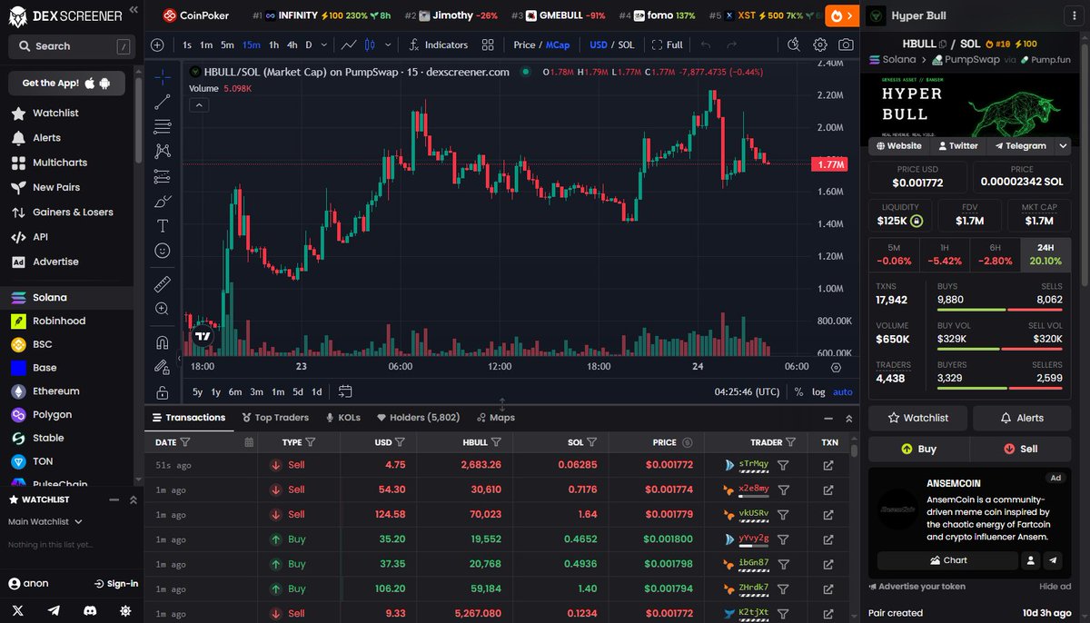Viewport: 1090px width, 623px height.
Task: Click the green Buy button
Action: [918, 449]
